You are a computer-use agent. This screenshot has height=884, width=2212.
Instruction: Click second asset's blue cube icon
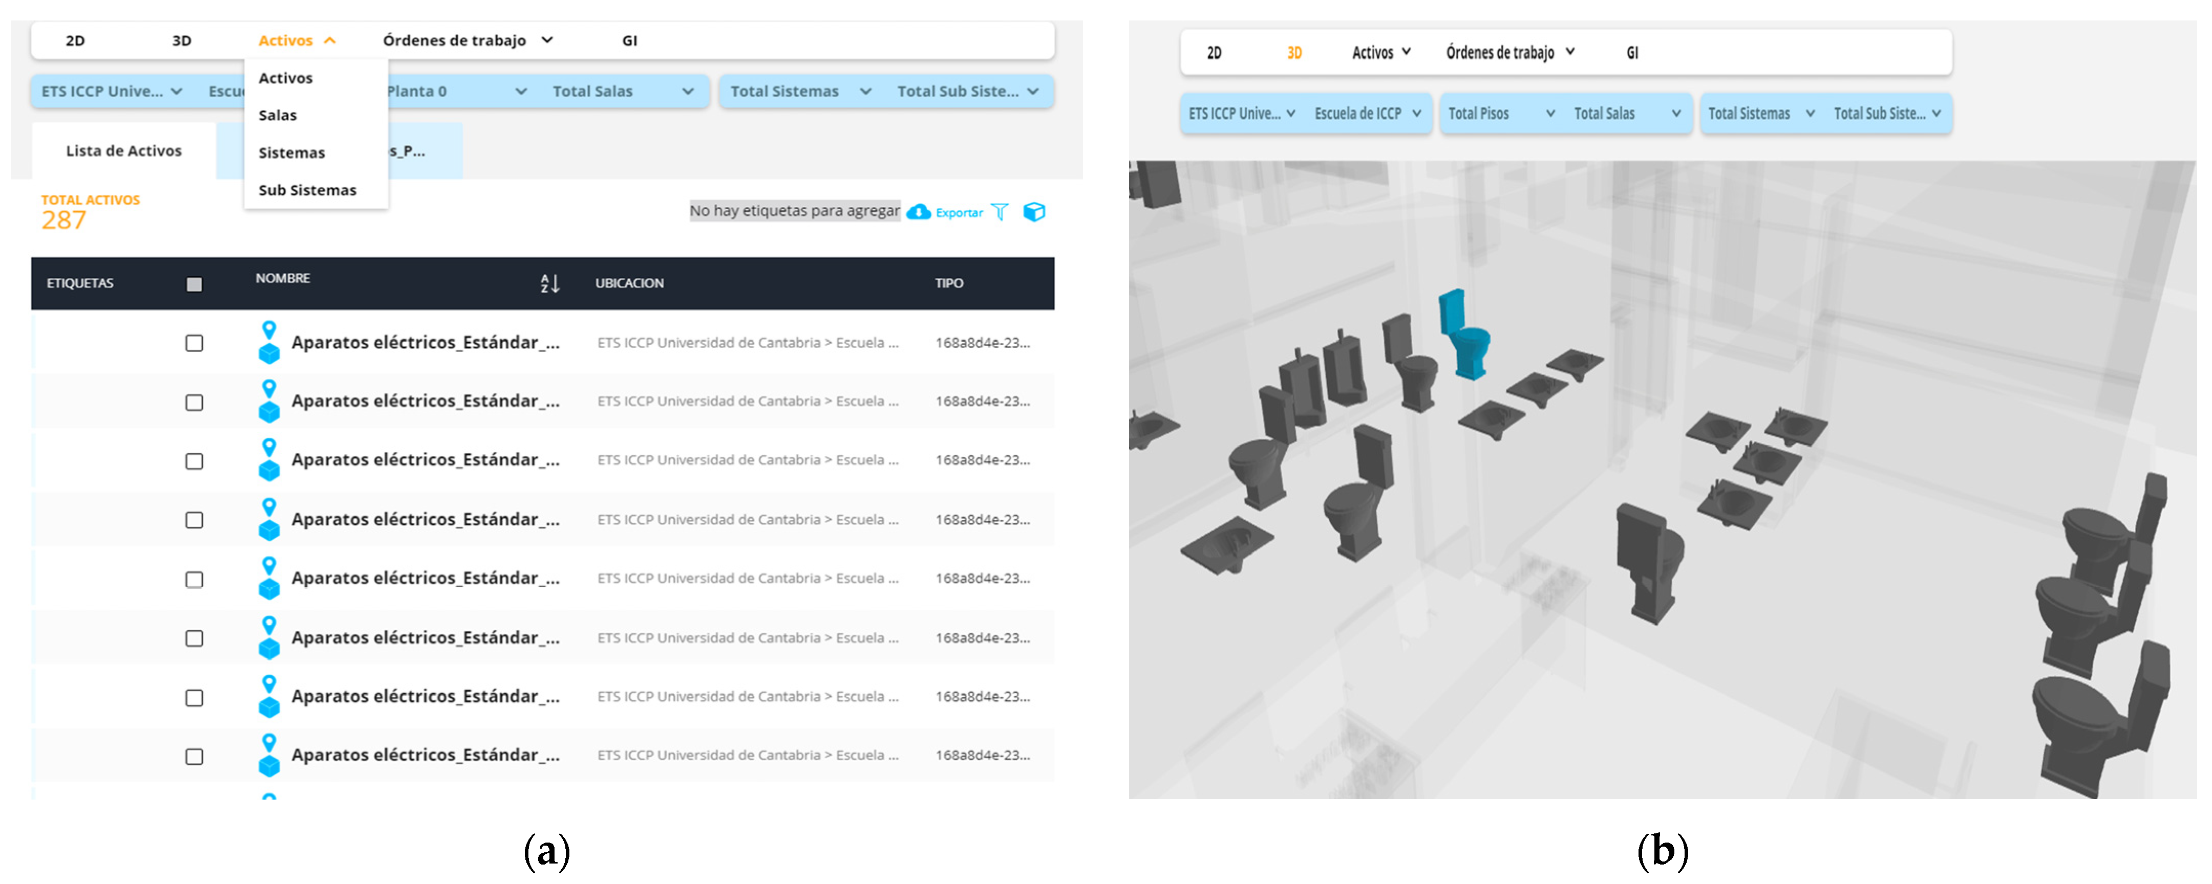[269, 413]
